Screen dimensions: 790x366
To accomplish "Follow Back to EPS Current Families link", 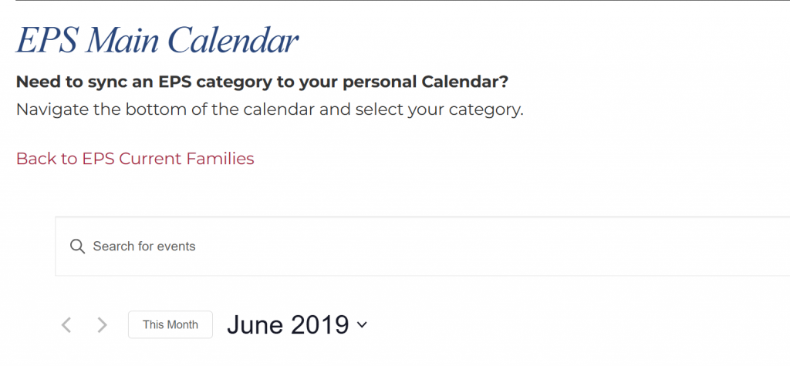I will [135, 159].
